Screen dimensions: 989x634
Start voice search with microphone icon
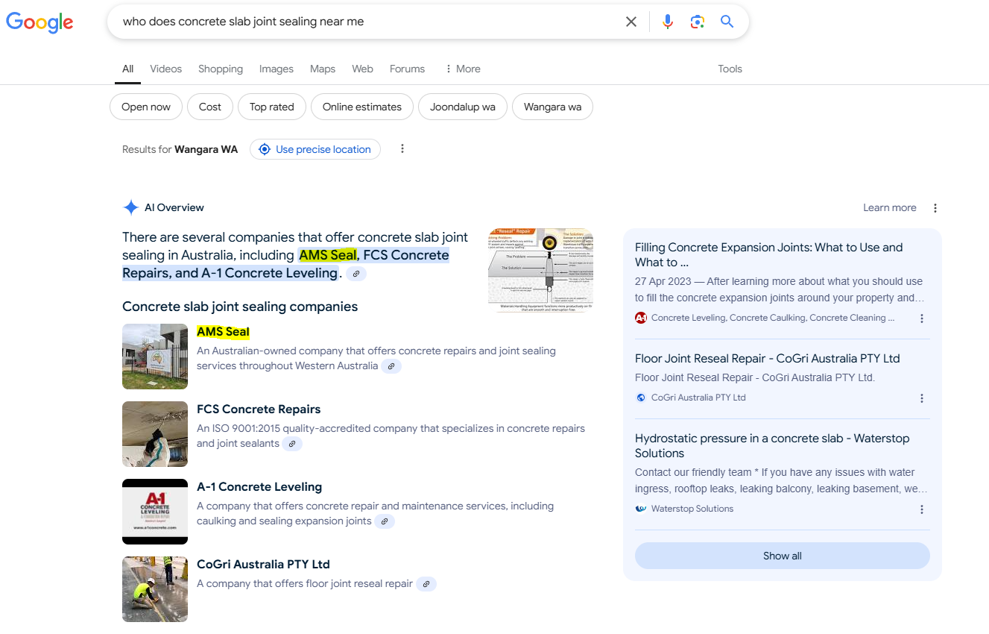668,22
